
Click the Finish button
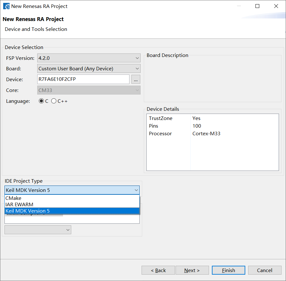point(228,270)
